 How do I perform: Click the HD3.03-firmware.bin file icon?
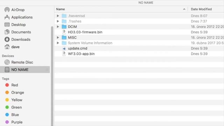[x=64, y=32]
